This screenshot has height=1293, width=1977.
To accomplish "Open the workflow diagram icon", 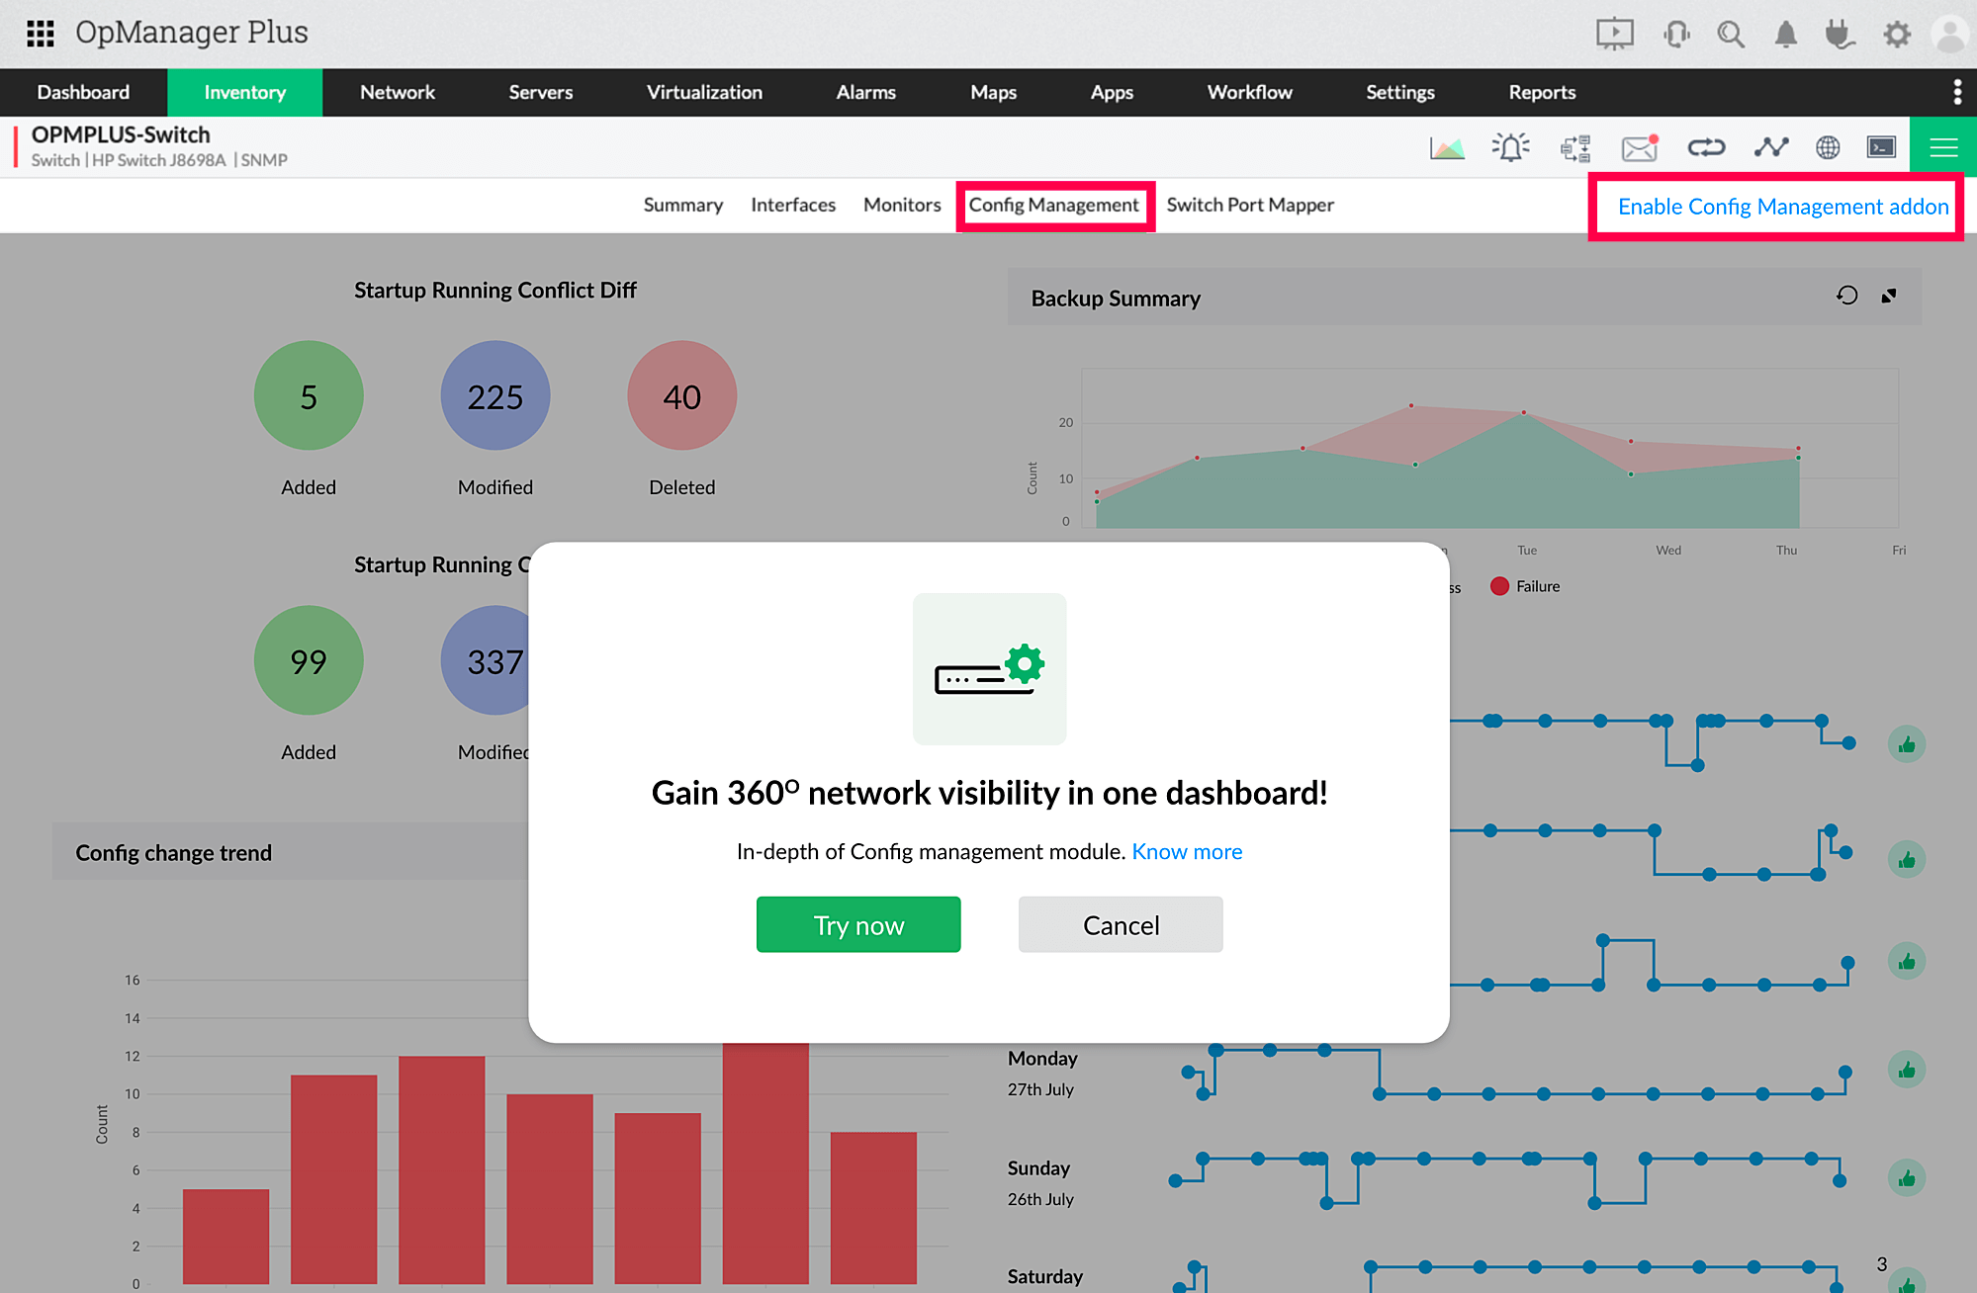I will pyautogui.click(x=1574, y=148).
